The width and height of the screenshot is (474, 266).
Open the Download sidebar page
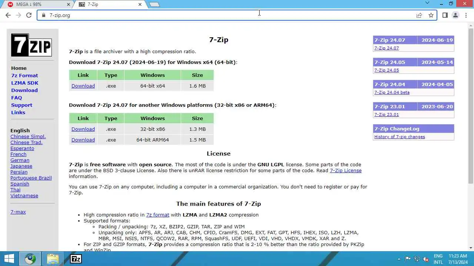[x=24, y=90]
